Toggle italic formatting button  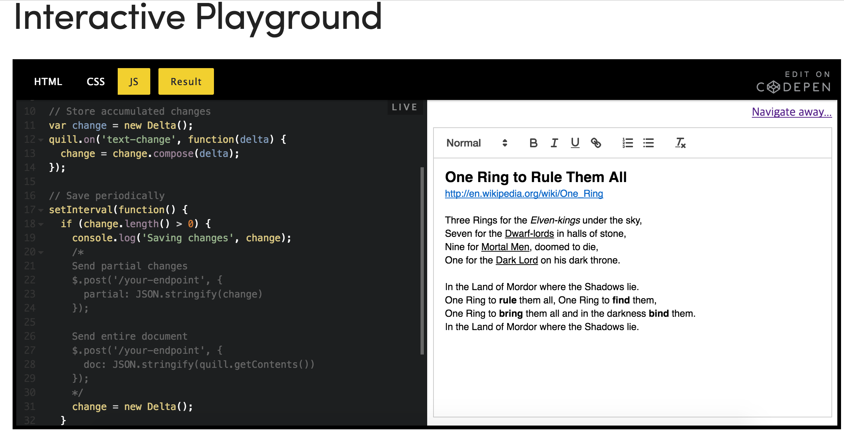[x=554, y=143]
